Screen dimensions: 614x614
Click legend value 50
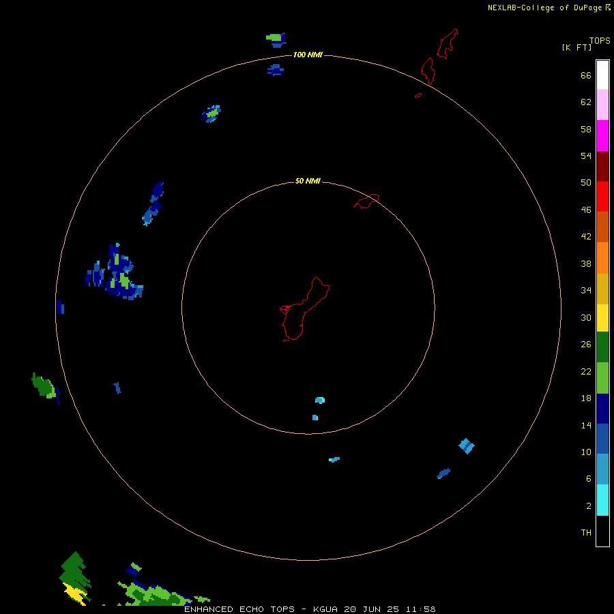[586, 183]
